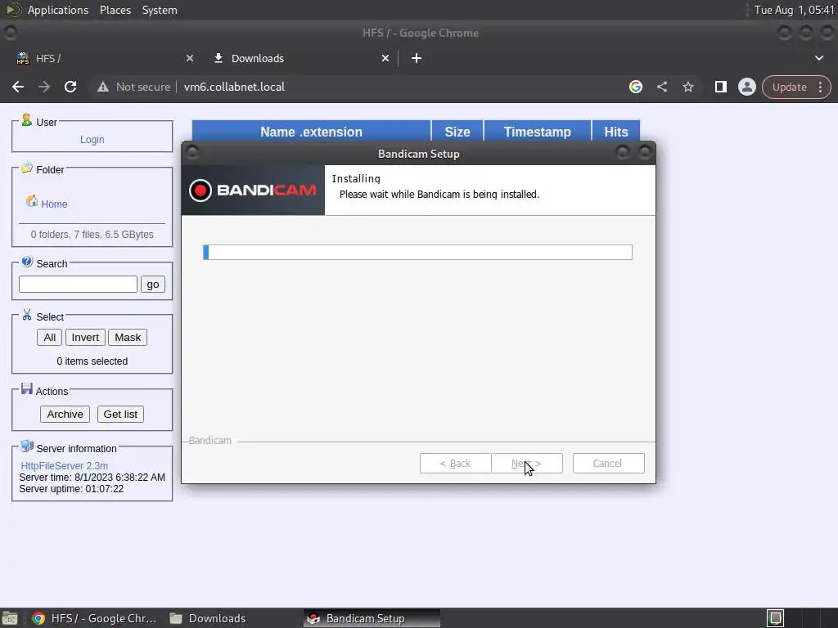Image resolution: width=838 pixels, height=628 pixels.
Task: Click the installation progress bar
Action: point(417,252)
